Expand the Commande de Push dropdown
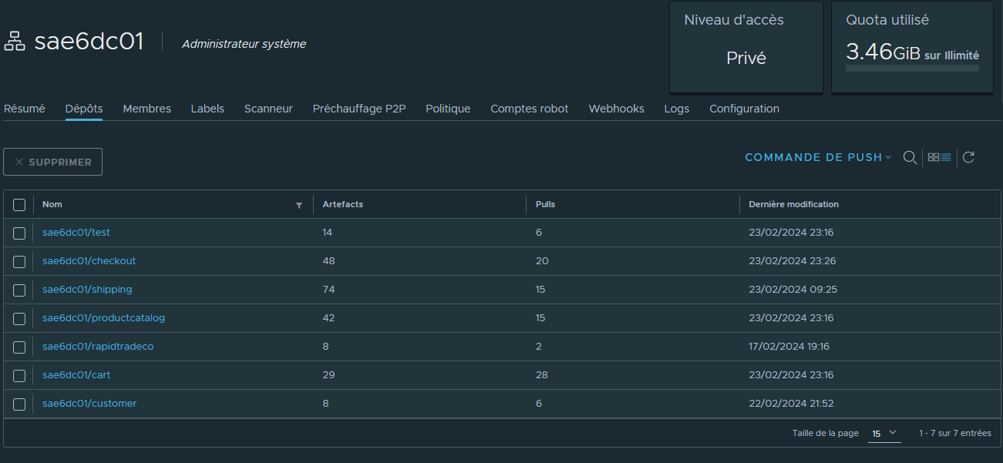 coord(817,157)
